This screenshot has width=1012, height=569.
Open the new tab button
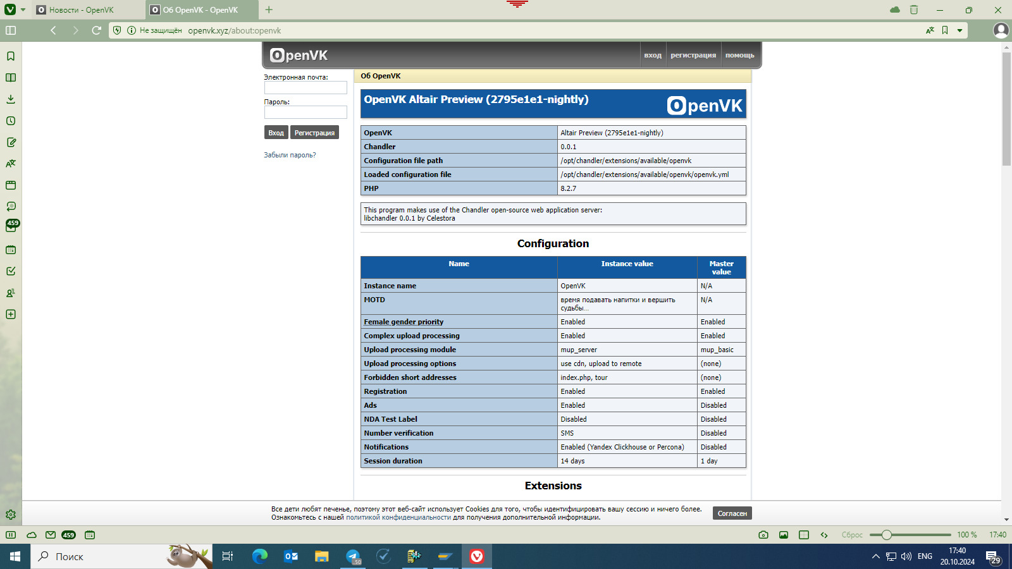tap(269, 9)
